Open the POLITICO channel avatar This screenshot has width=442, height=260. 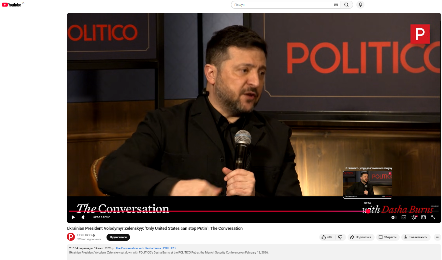(71, 237)
